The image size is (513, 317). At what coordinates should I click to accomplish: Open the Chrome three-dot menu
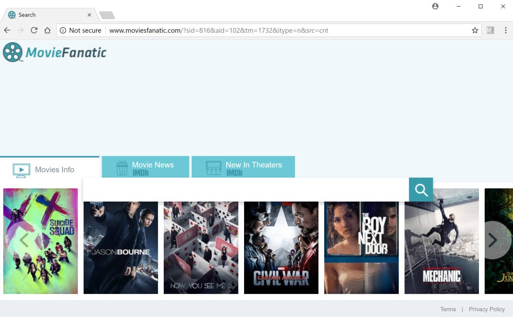pos(506,30)
